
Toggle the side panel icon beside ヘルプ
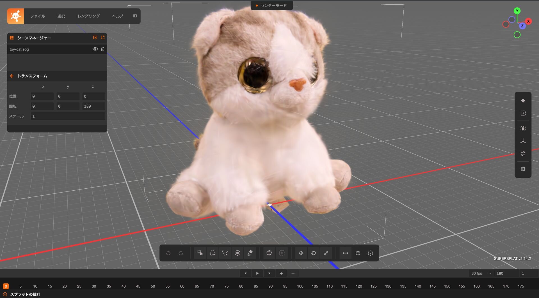[135, 16]
